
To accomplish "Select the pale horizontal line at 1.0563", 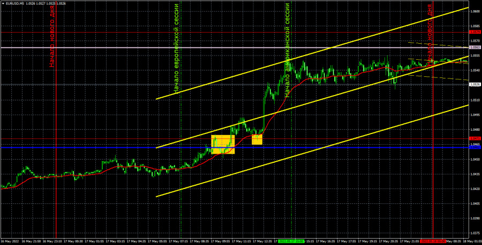I will pos(234,48).
